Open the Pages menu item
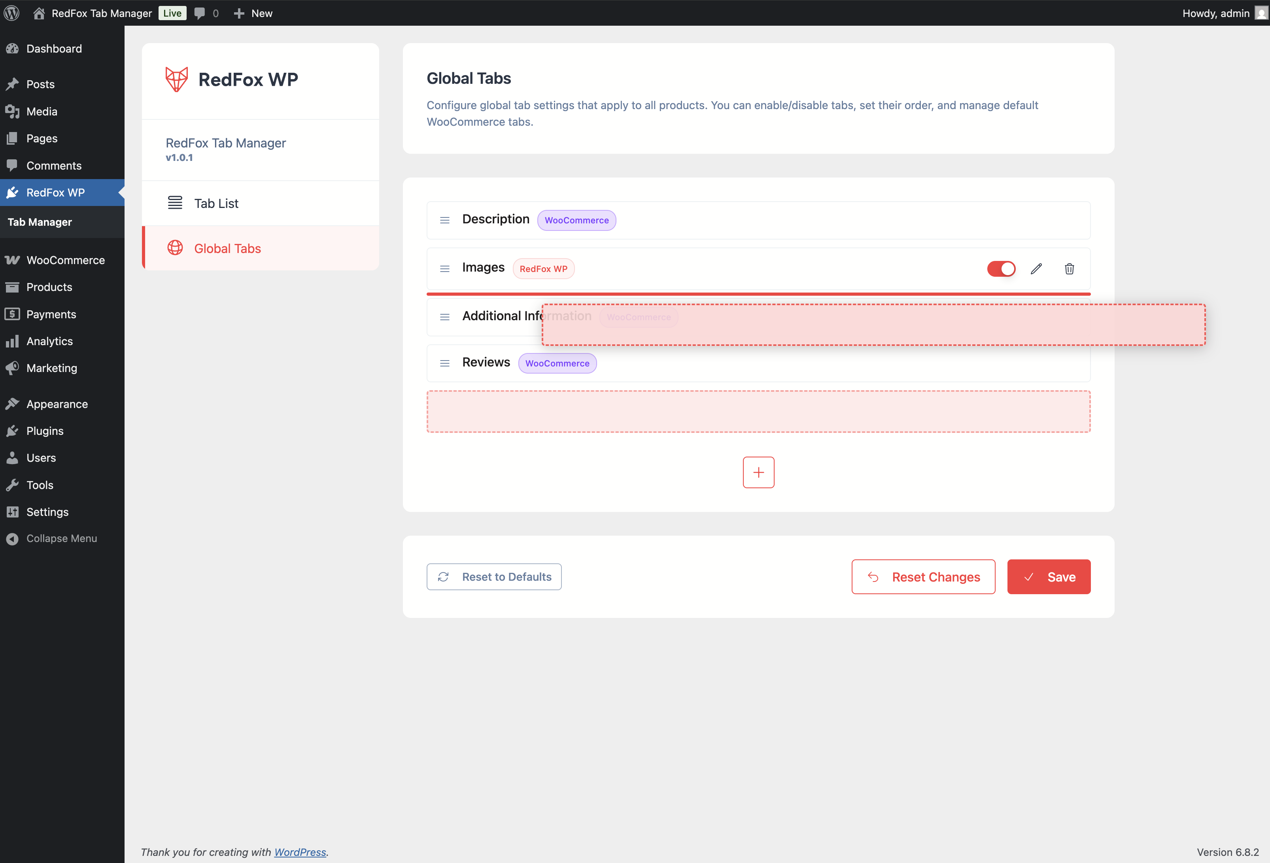The image size is (1270, 863). point(62,138)
